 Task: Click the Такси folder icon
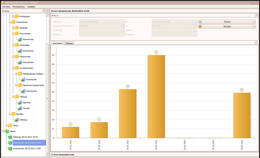pyautogui.click(x=10, y=125)
